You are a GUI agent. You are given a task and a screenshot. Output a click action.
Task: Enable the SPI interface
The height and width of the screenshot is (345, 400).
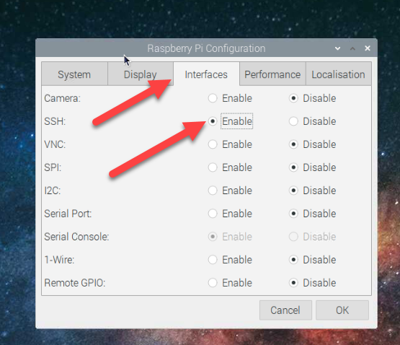tap(213, 167)
